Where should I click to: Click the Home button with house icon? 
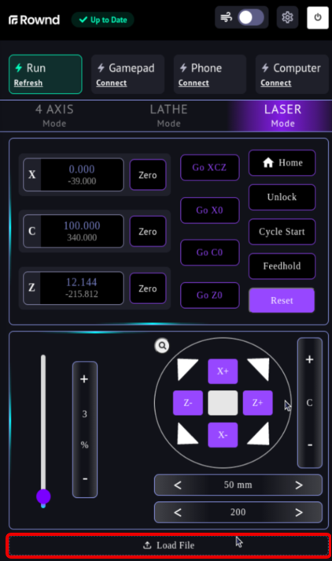tap(282, 163)
